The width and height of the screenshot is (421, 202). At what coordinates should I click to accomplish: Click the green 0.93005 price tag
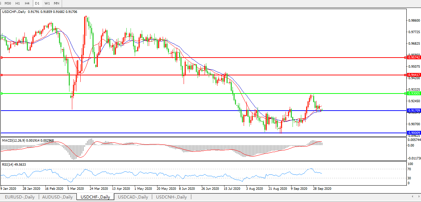[x=414, y=93]
